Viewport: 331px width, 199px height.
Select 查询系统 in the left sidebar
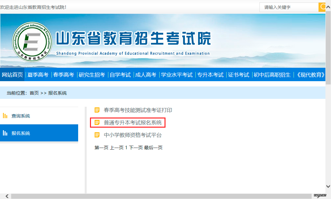click(39, 116)
